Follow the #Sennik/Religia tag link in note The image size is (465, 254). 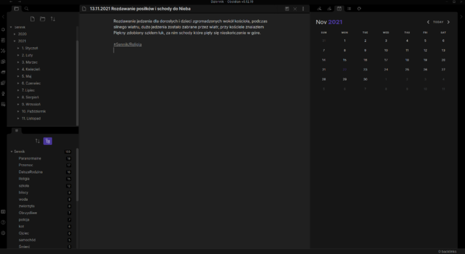point(128,45)
